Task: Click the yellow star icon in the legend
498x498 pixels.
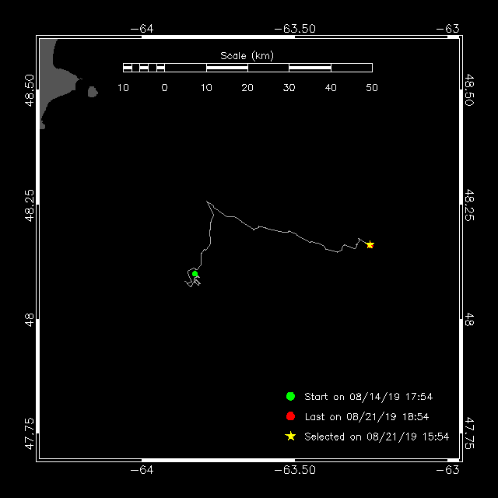Action: coord(290,437)
